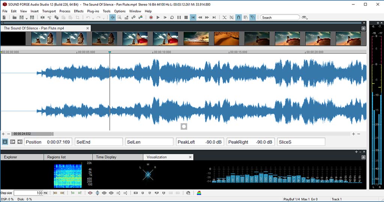Click the spectrogram visualization
384x202 pixels.
coord(68,176)
